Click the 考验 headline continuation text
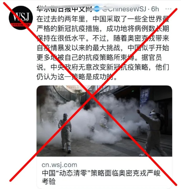The height and width of the screenshot is (189, 181). (x=48, y=181)
